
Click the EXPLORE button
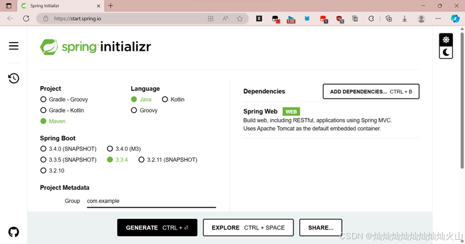point(248,228)
